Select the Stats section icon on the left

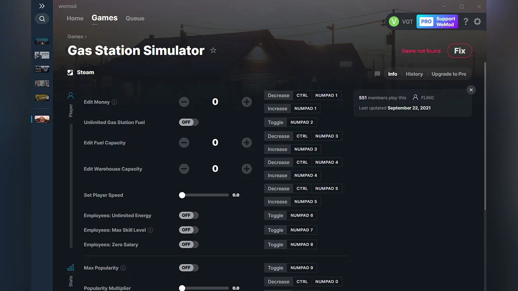point(70,267)
